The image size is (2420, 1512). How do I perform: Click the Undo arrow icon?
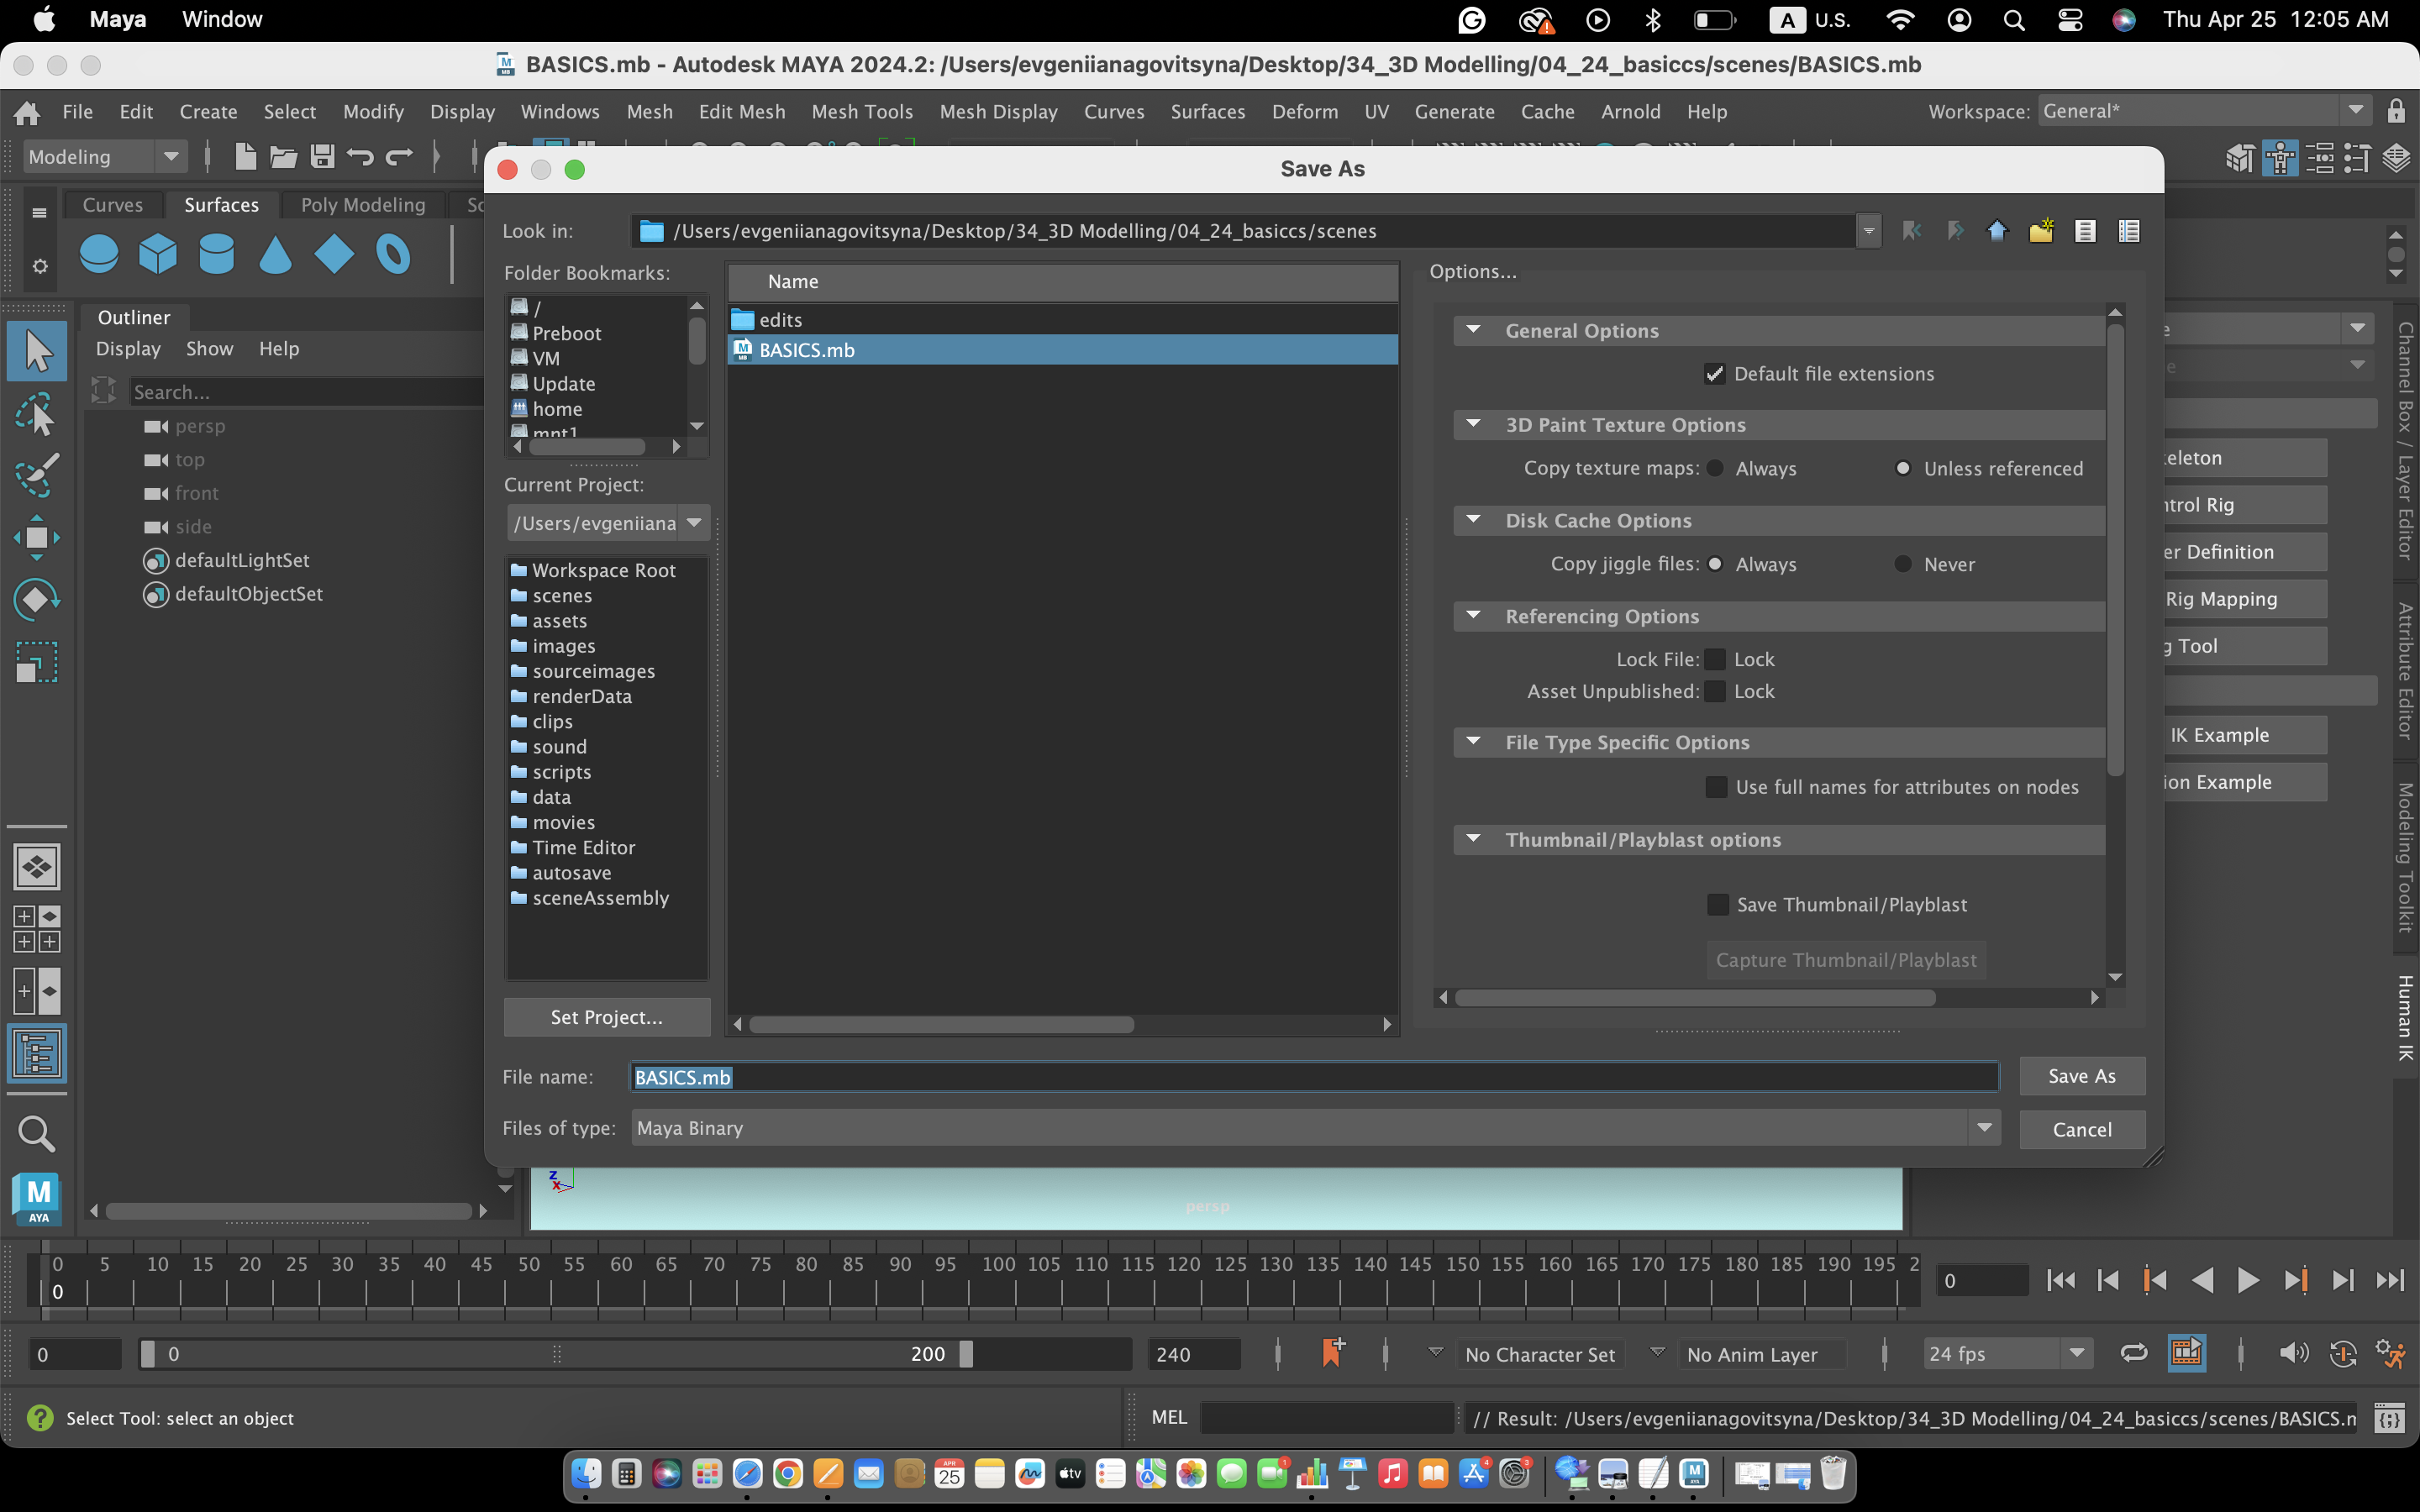[x=360, y=156]
